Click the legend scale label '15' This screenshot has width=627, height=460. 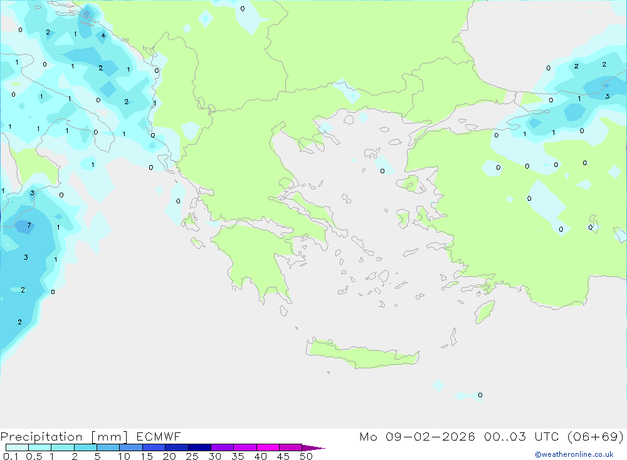pyautogui.click(x=147, y=456)
